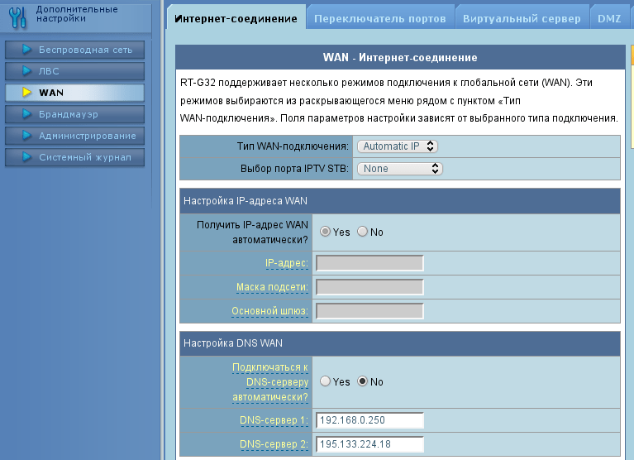Click the arrow icon beside ЛВС

(26, 71)
